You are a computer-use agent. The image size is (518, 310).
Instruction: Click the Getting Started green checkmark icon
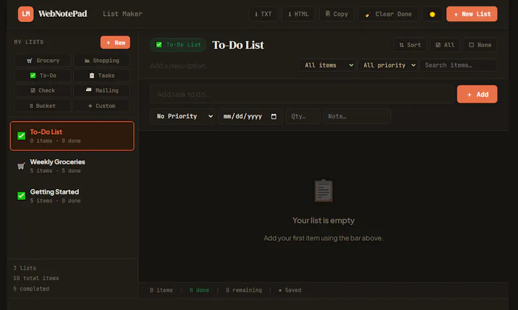pyautogui.click(x=21, y=195)
